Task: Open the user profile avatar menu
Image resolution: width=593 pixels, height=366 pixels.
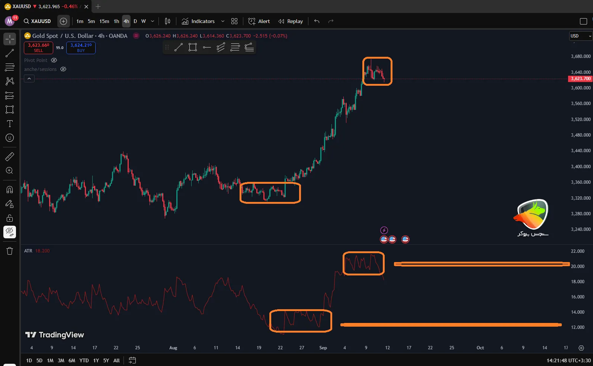Action: [x=10, y=21]
